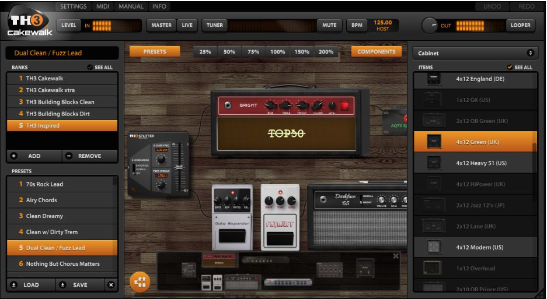Open the Cabinet category dropdown
This screenshot has height=299, width=547.
pos(476,53)
